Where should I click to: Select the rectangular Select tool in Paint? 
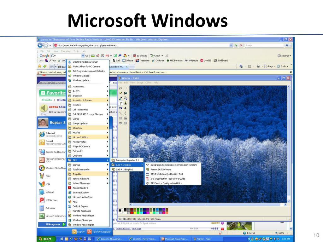point(126,88)
